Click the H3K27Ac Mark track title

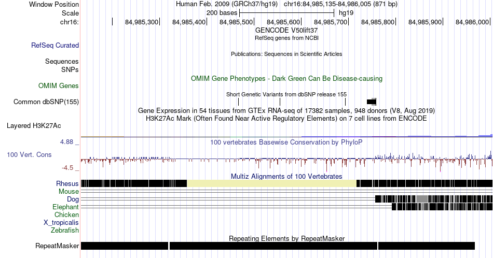coord(286,118)
